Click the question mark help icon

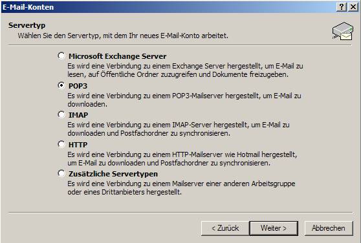click(342, 7)
